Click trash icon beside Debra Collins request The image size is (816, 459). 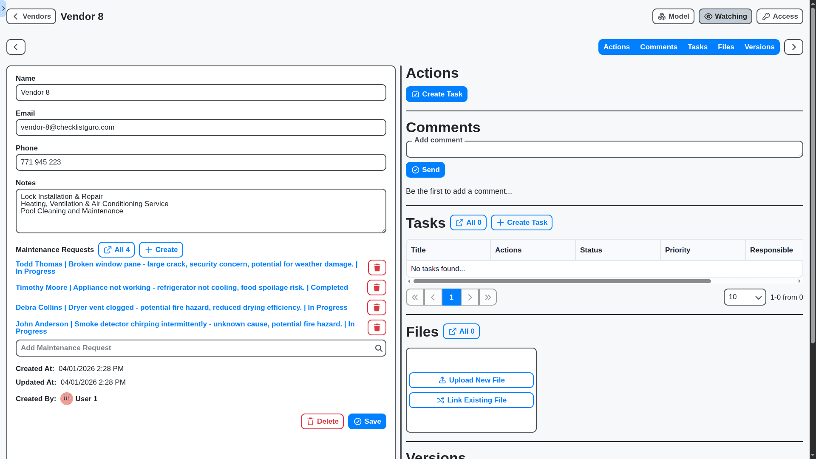tap(377, 308)
